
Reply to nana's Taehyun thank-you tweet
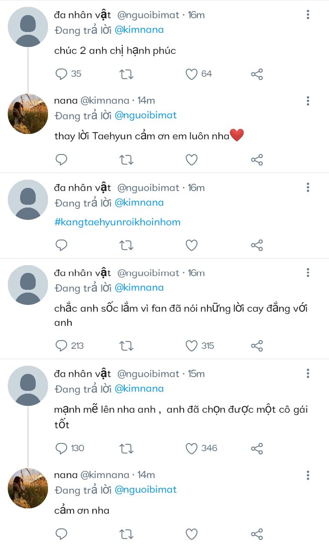(61, 160)
